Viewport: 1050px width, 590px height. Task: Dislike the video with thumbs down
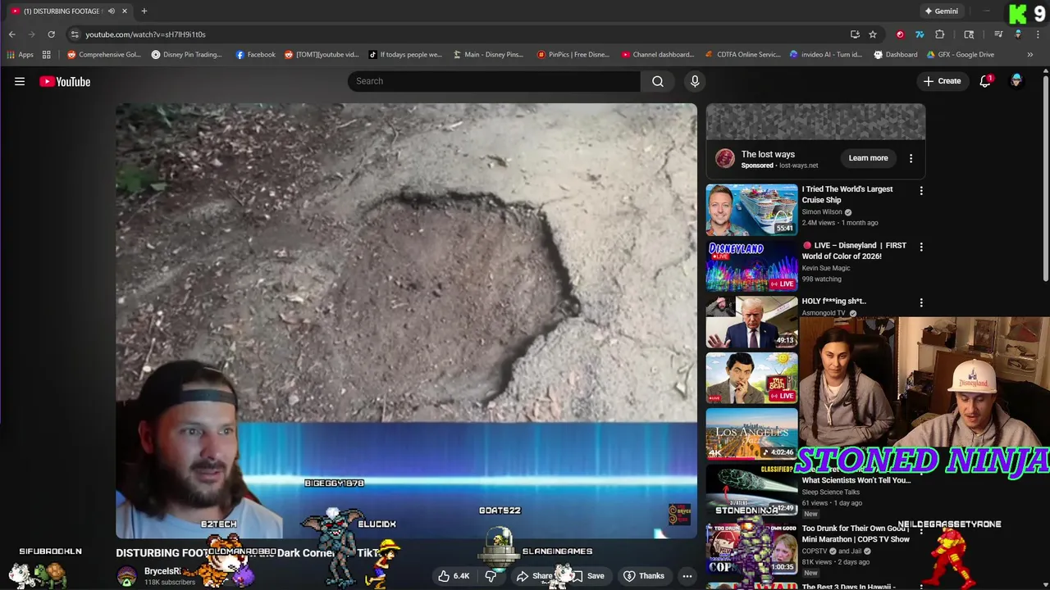[x=491, y=576]
